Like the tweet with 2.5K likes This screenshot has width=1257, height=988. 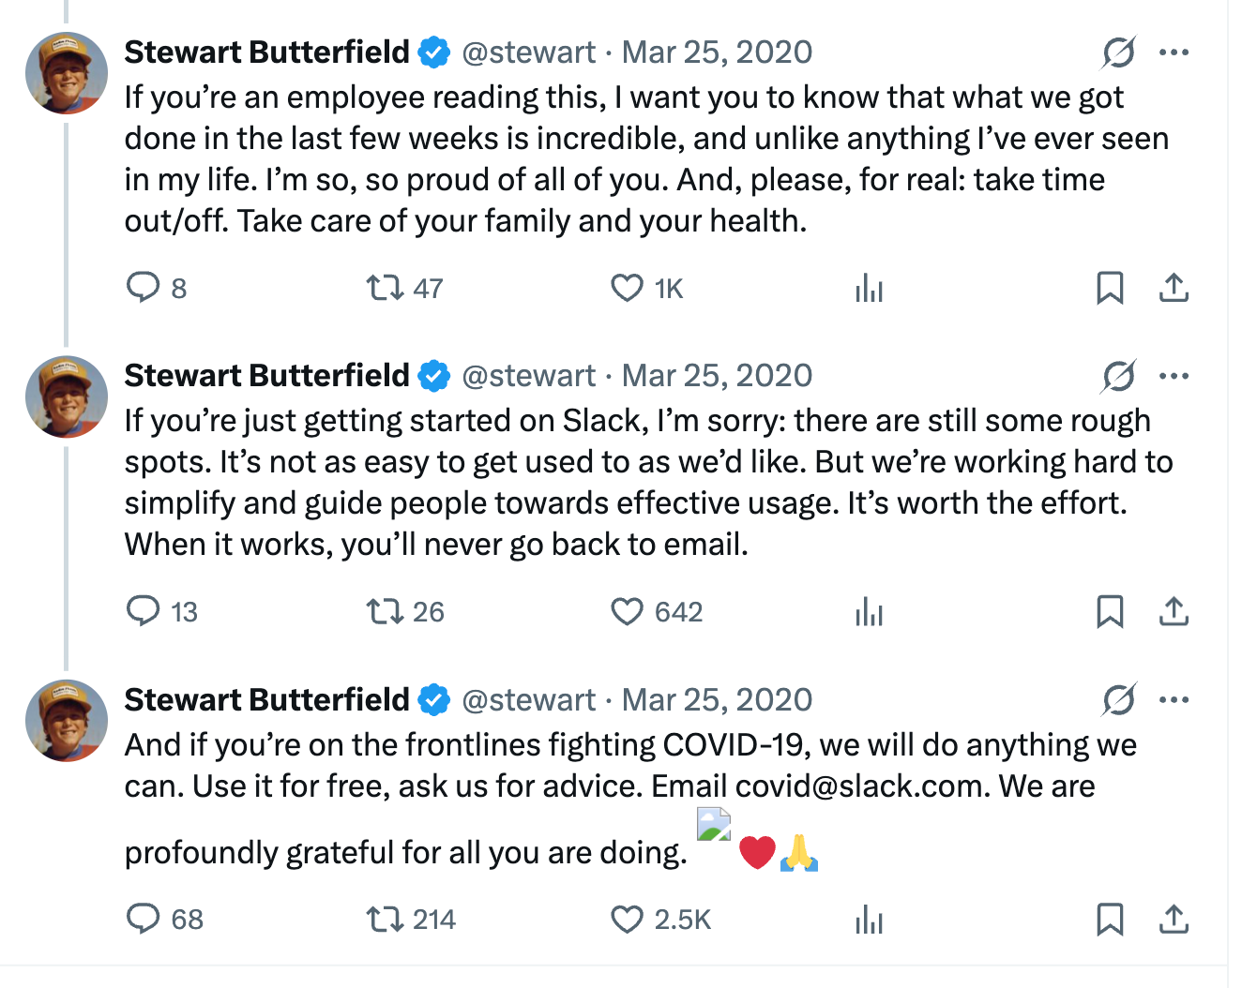pos(627,919)
